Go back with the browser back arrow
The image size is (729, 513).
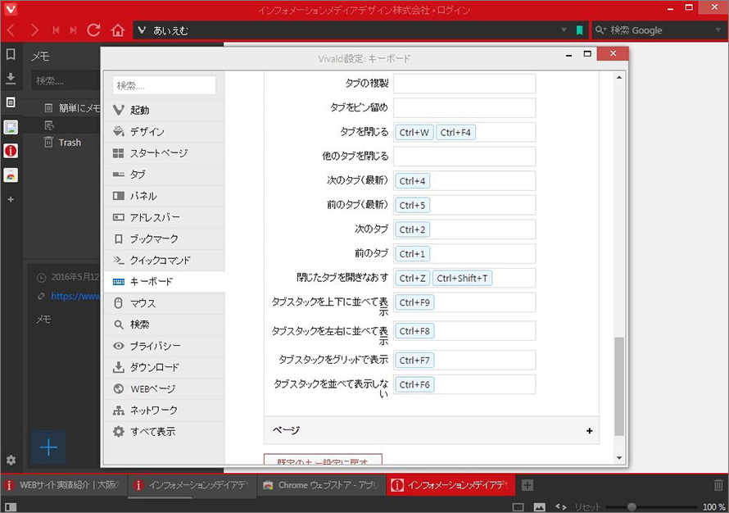(11, 30)
